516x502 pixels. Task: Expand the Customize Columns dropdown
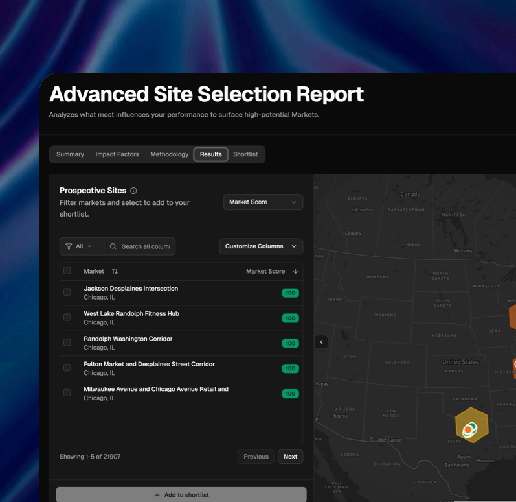tap(261, 246)
